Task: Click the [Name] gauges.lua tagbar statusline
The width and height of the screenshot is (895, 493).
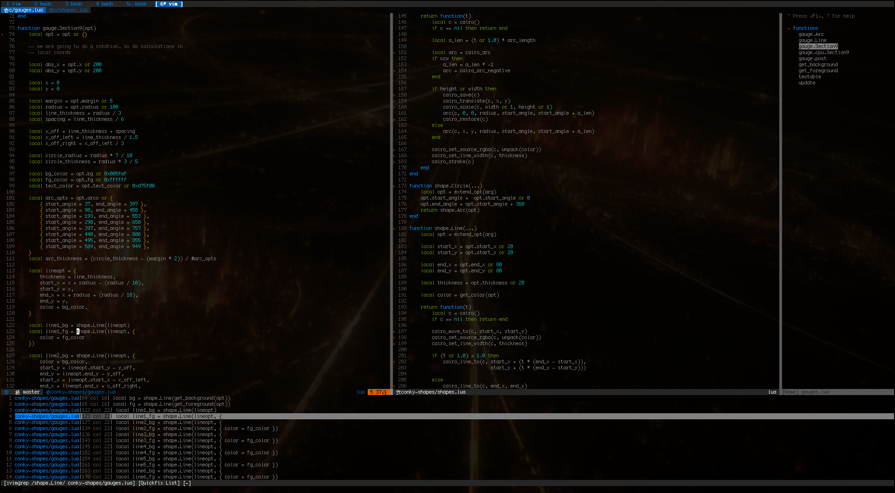Action: point(806,392)
